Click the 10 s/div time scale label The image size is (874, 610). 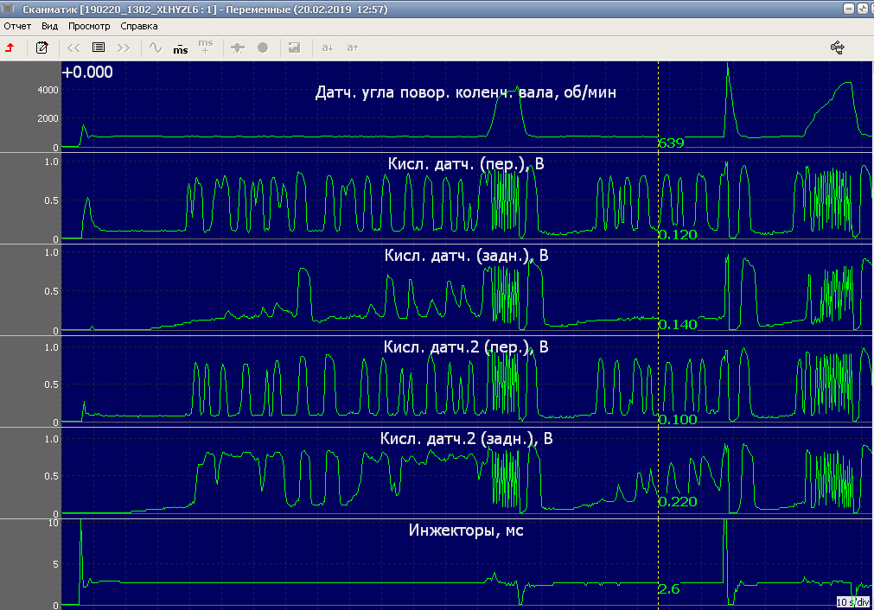pos(852,601)
